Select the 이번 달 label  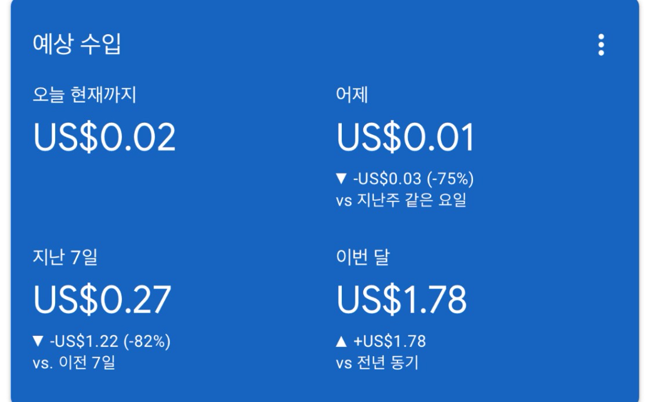click(363, 257)
